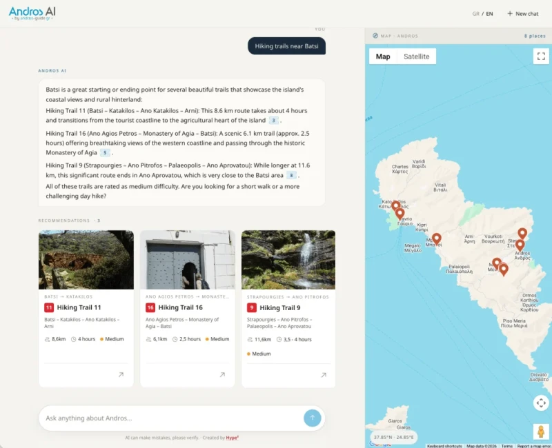552x448 pixels.
Task: Click the 8 places counter
Action: [535, 36]
